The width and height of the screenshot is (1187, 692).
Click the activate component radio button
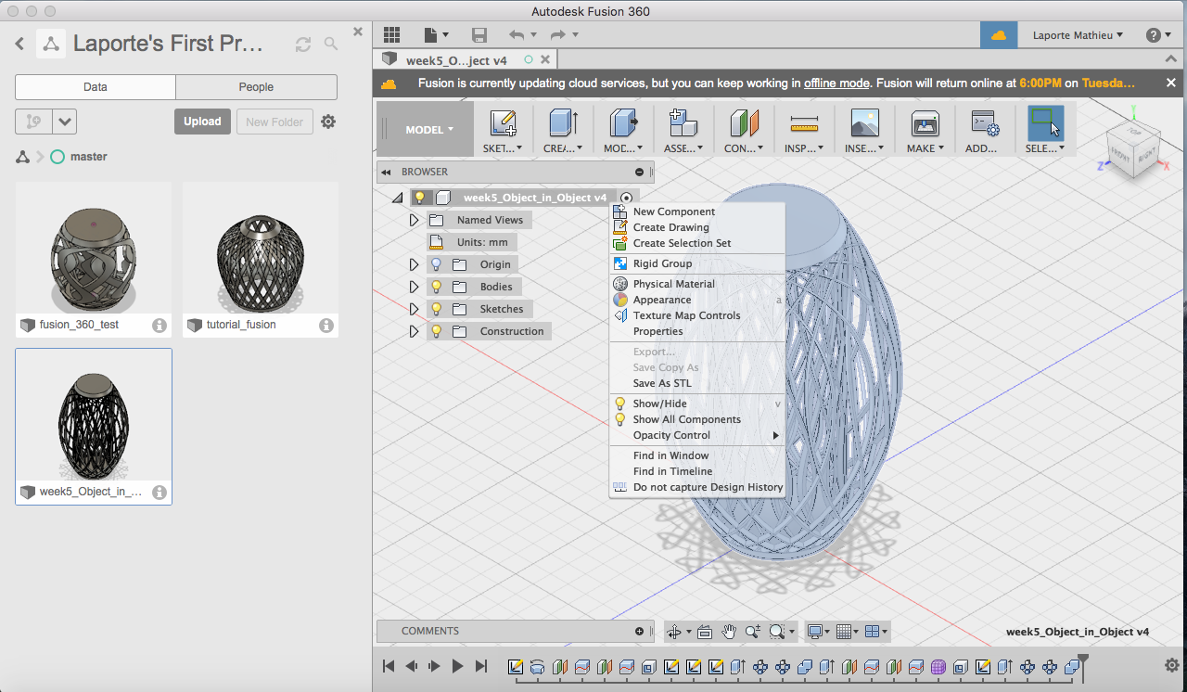click(x=627, y=198)
